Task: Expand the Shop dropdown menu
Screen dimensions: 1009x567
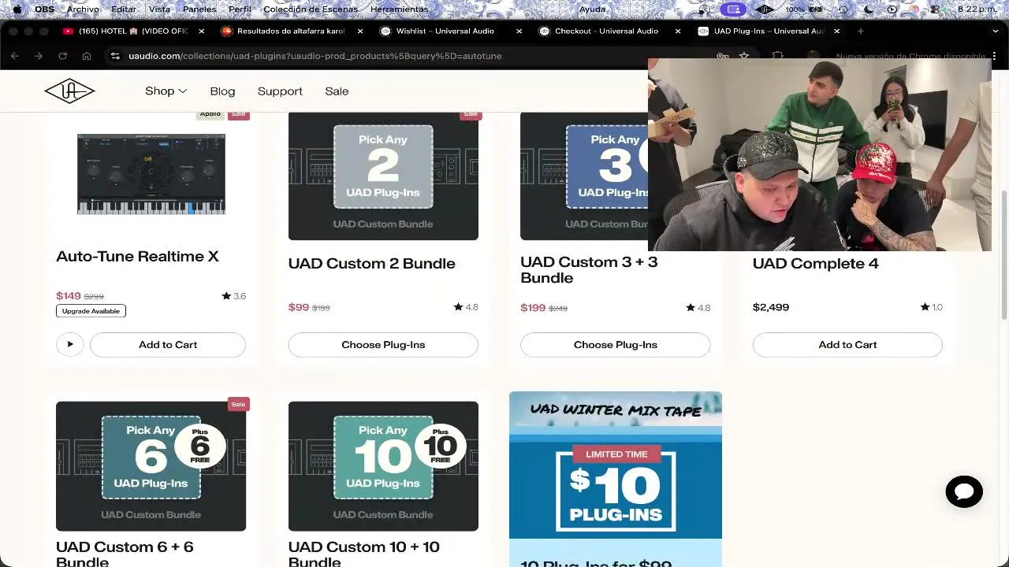Action: pos(166,91)
